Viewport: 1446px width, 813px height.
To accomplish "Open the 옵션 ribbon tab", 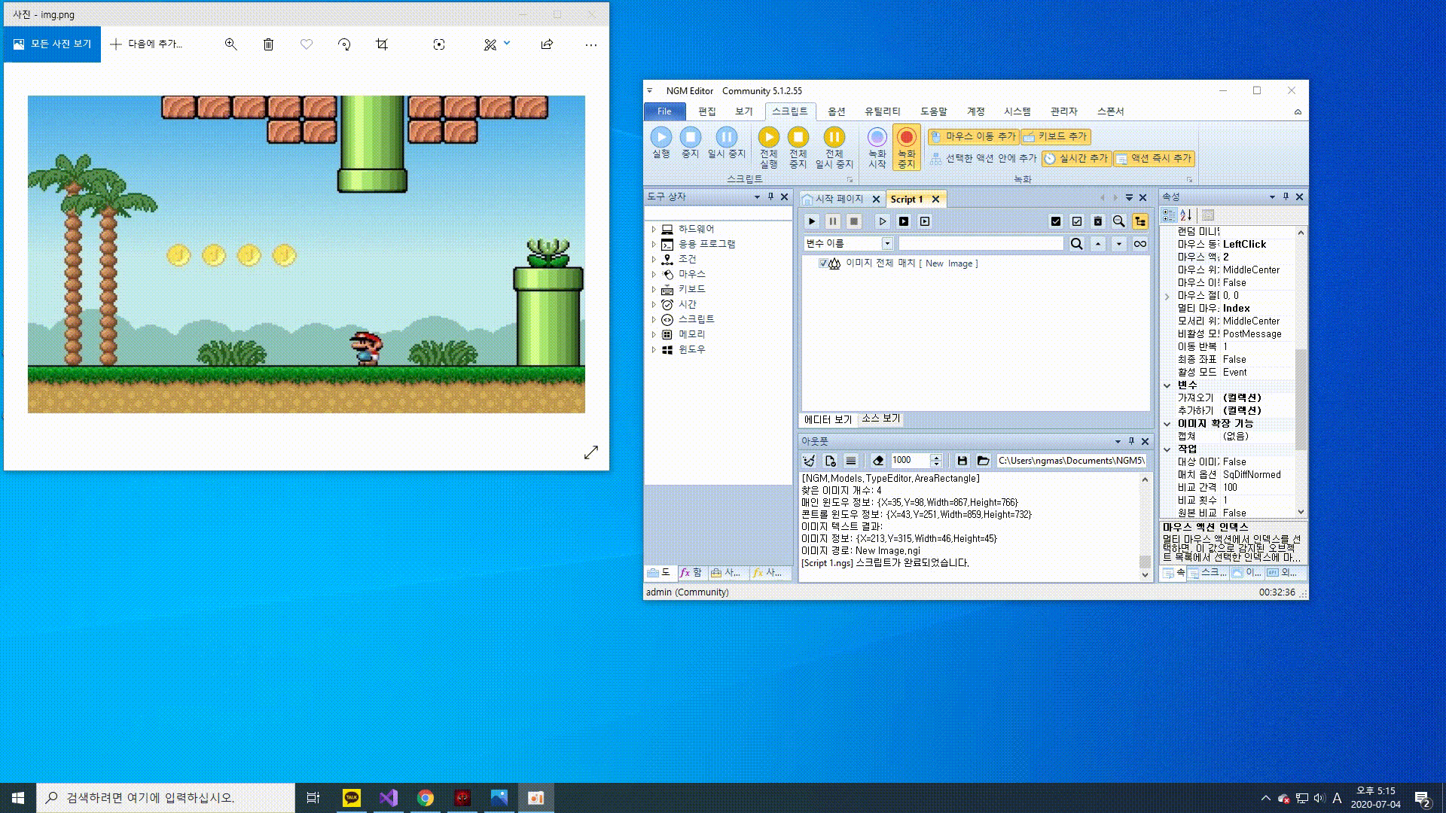I will pos(836,111).
